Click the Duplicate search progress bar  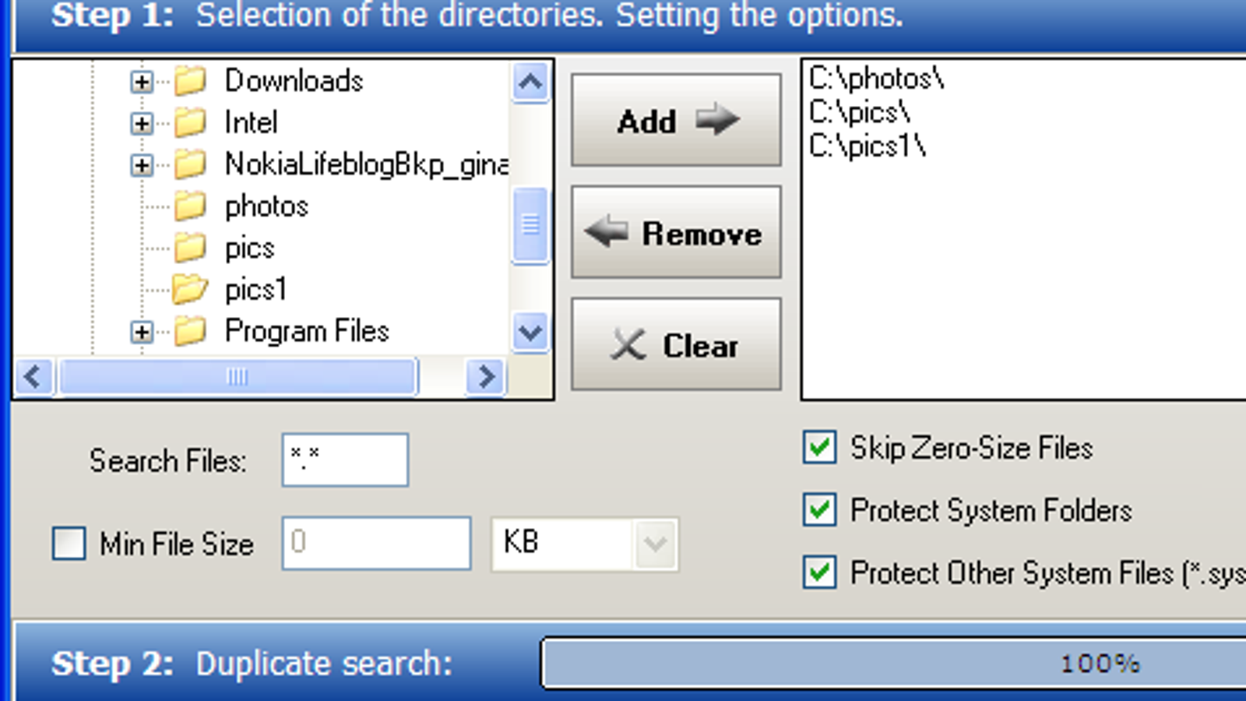pos(894,664)
